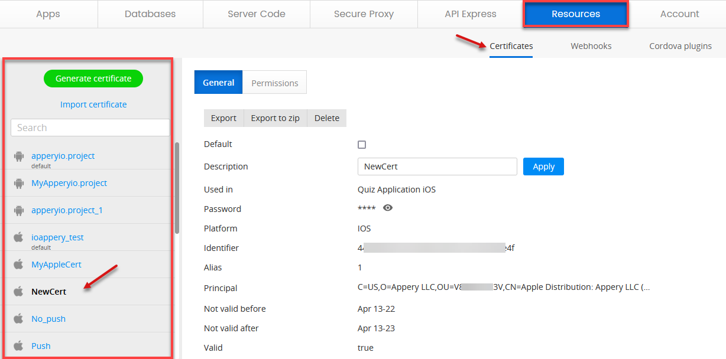Image resolution: width=726 pixels, height=359 pixels.
Task: Open the Account tab
Action: (x=679, y=14)
